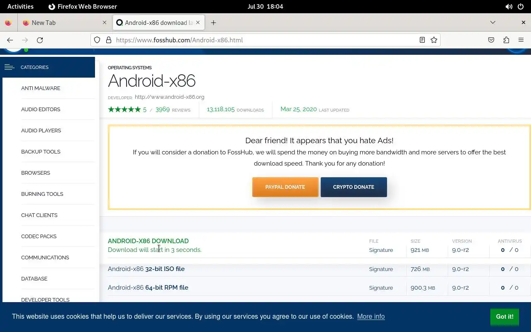Open Anti Malware category
Screen dimensions: 531x332
(x=41, y=88)
